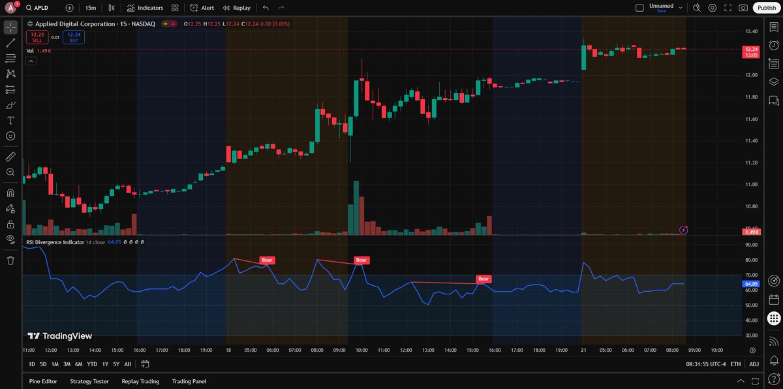This screenshot has width=783, height=389.
Task: Toggle the ETH extended hours session
Action: point(735,364)
